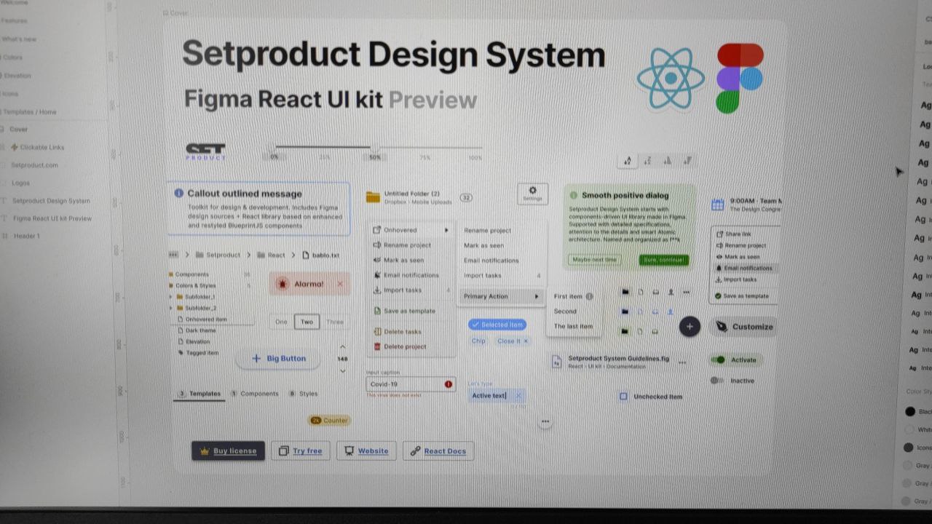The image size is (932, 524).
Task: Click the calendar icon beside 9:00AM event
Action: 717,205
